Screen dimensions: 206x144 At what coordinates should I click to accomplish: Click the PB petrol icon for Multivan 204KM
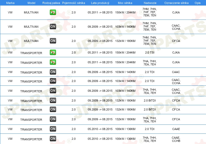pos(53,12)
